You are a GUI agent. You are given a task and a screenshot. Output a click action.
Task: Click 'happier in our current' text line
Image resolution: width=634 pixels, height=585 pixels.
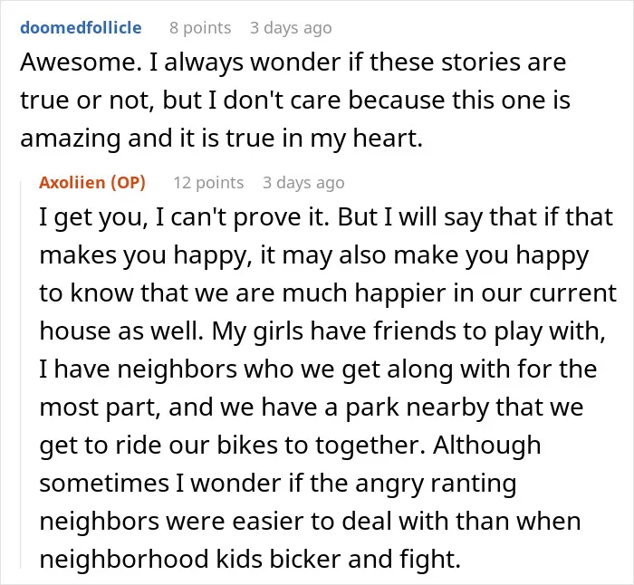coord(328,293)
